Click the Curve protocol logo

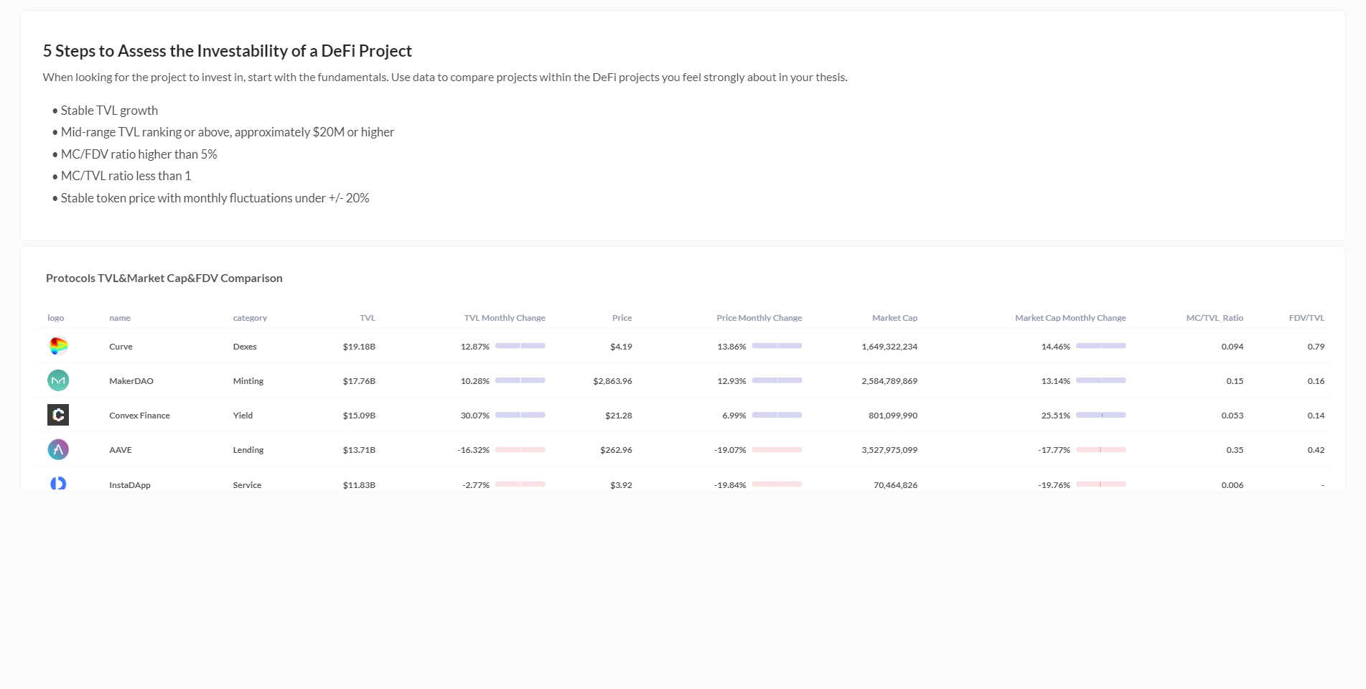[x=57, y=346]
